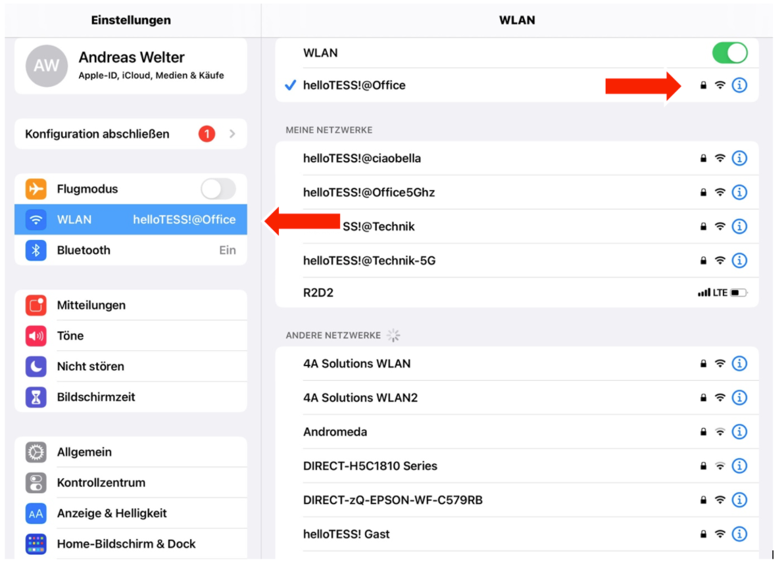Select connected network helloTESS!@Office
The height and width of the screenshot is (568, 784).
pyautogui.click(x=517, y=85)
